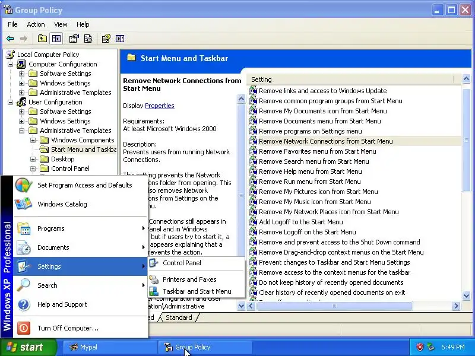Click the last toolbar icon after Help
Image resolution: width=475 pixels, height=356 pixels.
[x=120, y=39]
